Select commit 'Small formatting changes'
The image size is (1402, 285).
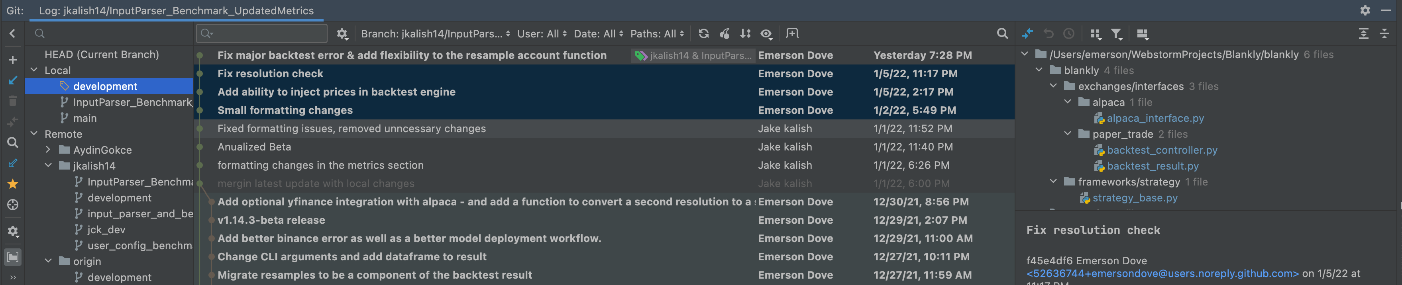pyautogui.click(x=285, y=110)
